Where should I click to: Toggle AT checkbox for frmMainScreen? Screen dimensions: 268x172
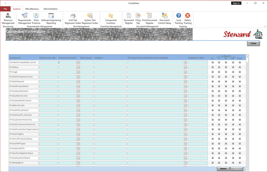(226, 105)
